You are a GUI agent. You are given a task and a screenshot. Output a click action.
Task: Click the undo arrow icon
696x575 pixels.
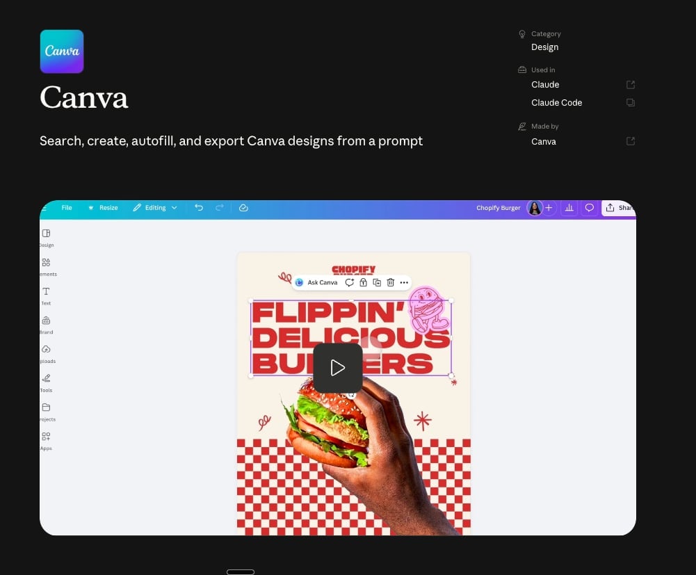[x=199, y=208]
